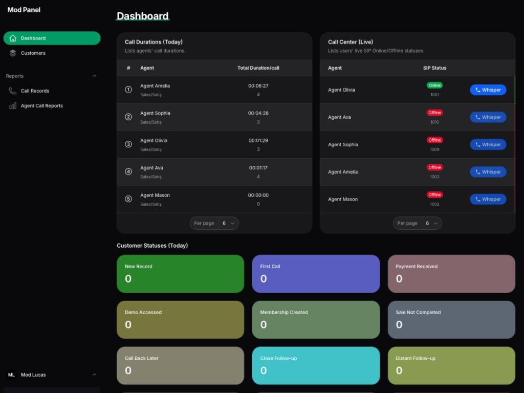Collapse the Reports section chevron

95,76
